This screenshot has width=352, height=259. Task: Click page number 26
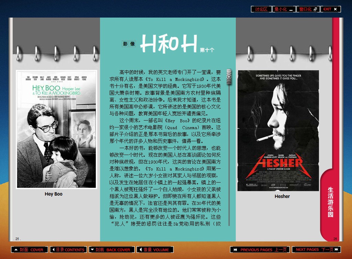click(335, 239)
